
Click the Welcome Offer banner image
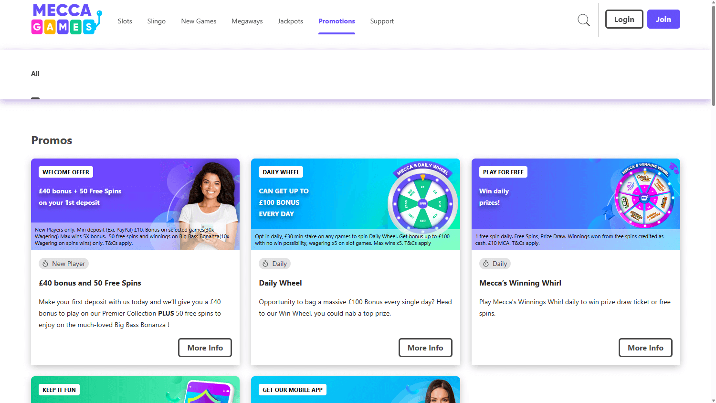coord(135,204)
